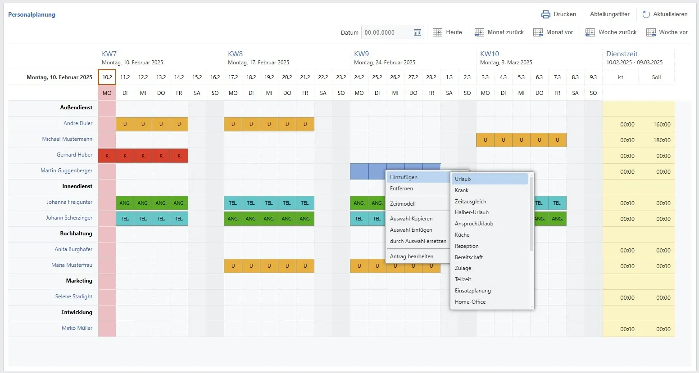Choose Auswahl Einfügen in context menu
Viewport: 699px width, 373px height.
click(x=418, y=230)
